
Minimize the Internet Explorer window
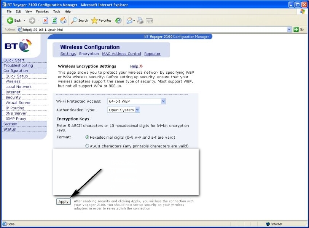coord(291,5)
